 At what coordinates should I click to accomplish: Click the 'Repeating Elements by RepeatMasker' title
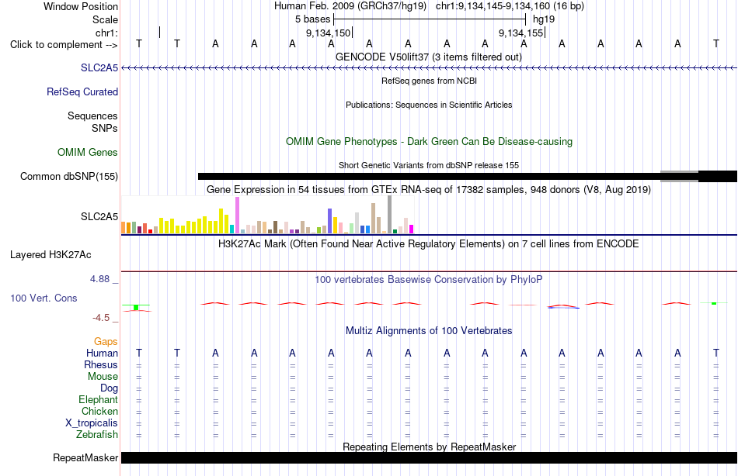click(x=429, y=447)
